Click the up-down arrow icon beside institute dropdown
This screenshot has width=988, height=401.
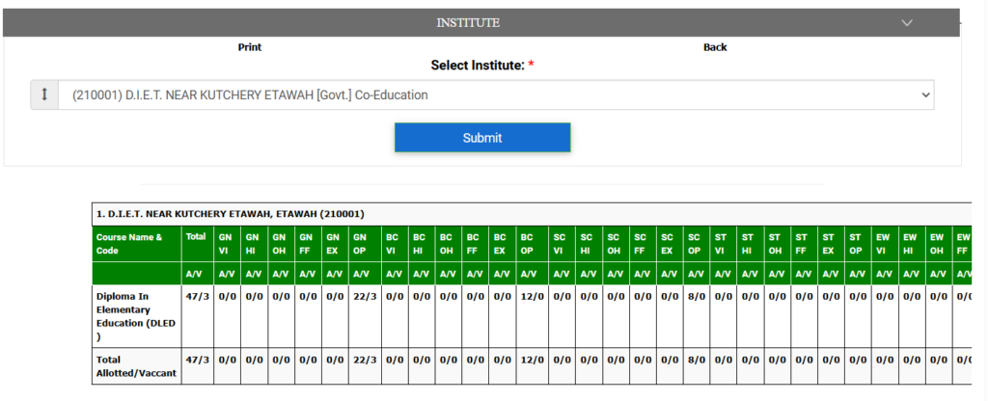point(43,95)
